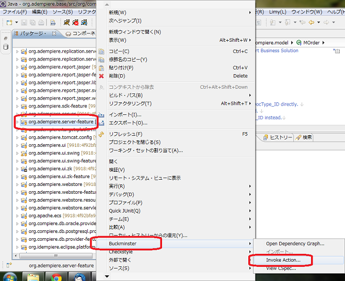Image resolution: width=345 pixels, height=281 pixels.
Task: Click the org.idempiere.eclipse.platform project icon
Action: pos(24,248)
